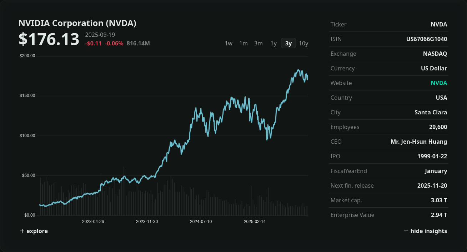Click the ISIN value US67066G1040
Image resolution: width=467 pixels, height=252 pixels.
click(x=426, y=39)
